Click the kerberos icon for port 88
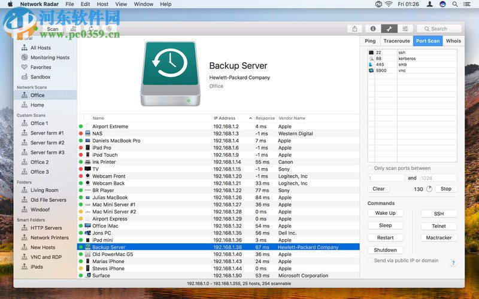 (371, 58)
